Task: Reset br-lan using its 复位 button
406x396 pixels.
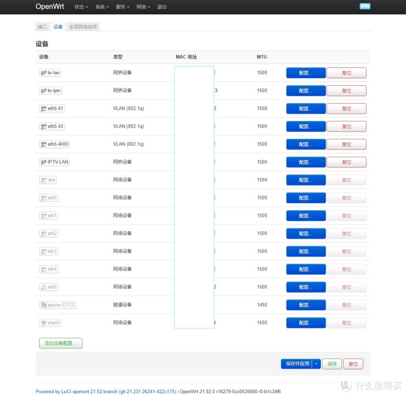Action: (346, 73)
